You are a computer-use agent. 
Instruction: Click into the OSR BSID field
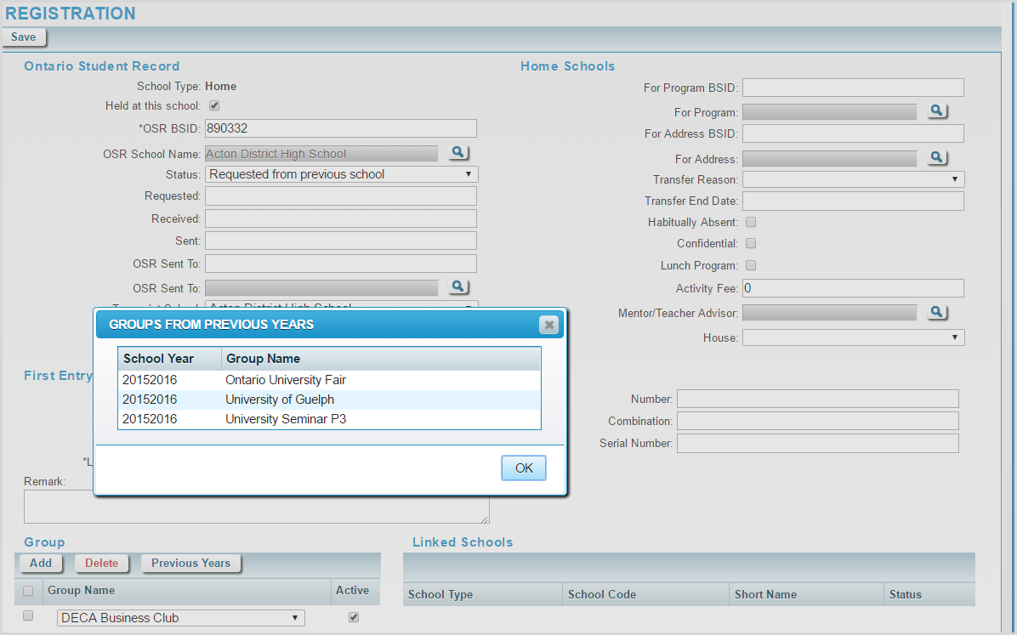click(340, 128)
